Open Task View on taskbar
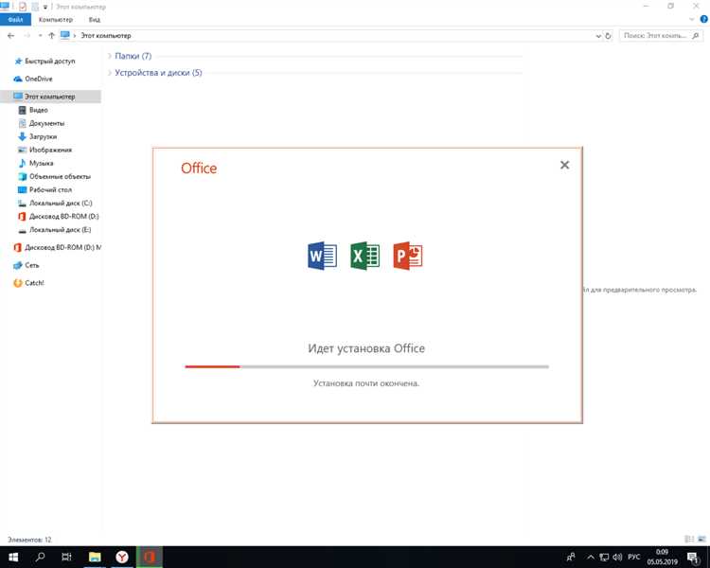 [x=66, y=557]
